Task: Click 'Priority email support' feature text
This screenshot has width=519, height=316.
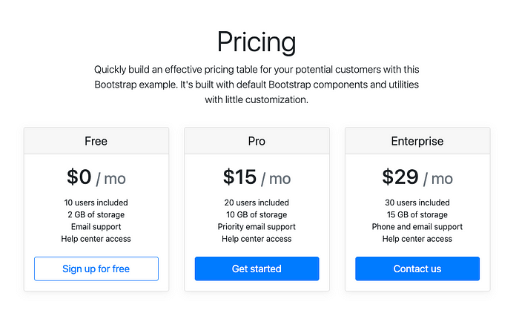Action: (257, 227)
